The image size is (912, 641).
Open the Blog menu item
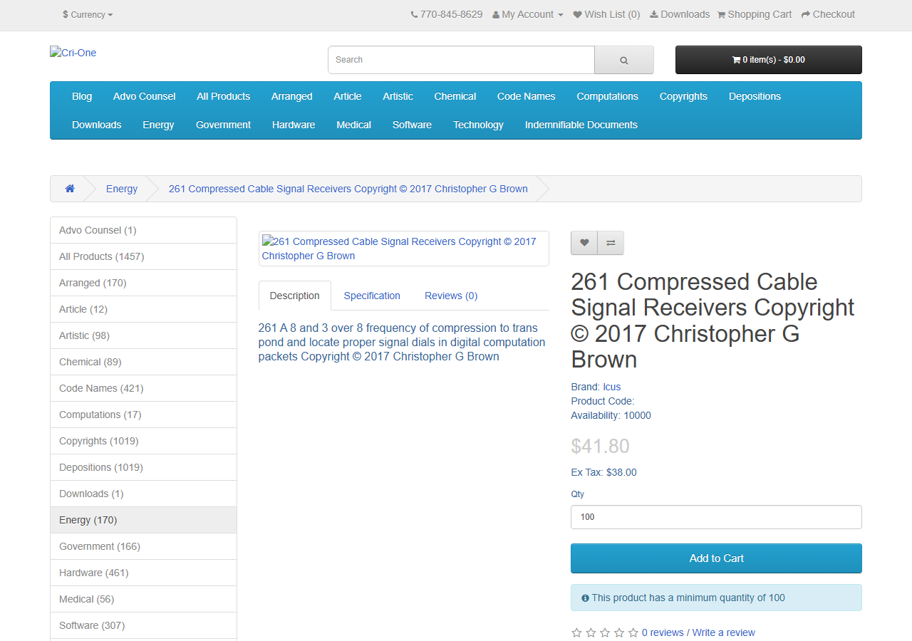(x=82, y=96)
